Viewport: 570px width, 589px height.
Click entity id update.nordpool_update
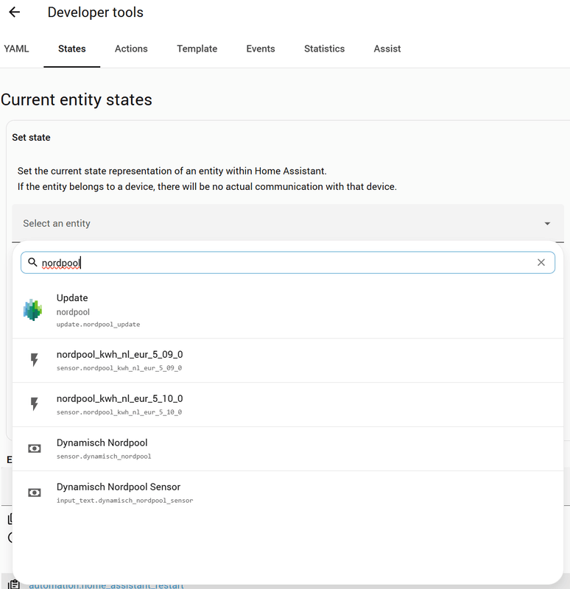[x=98, y=324]
